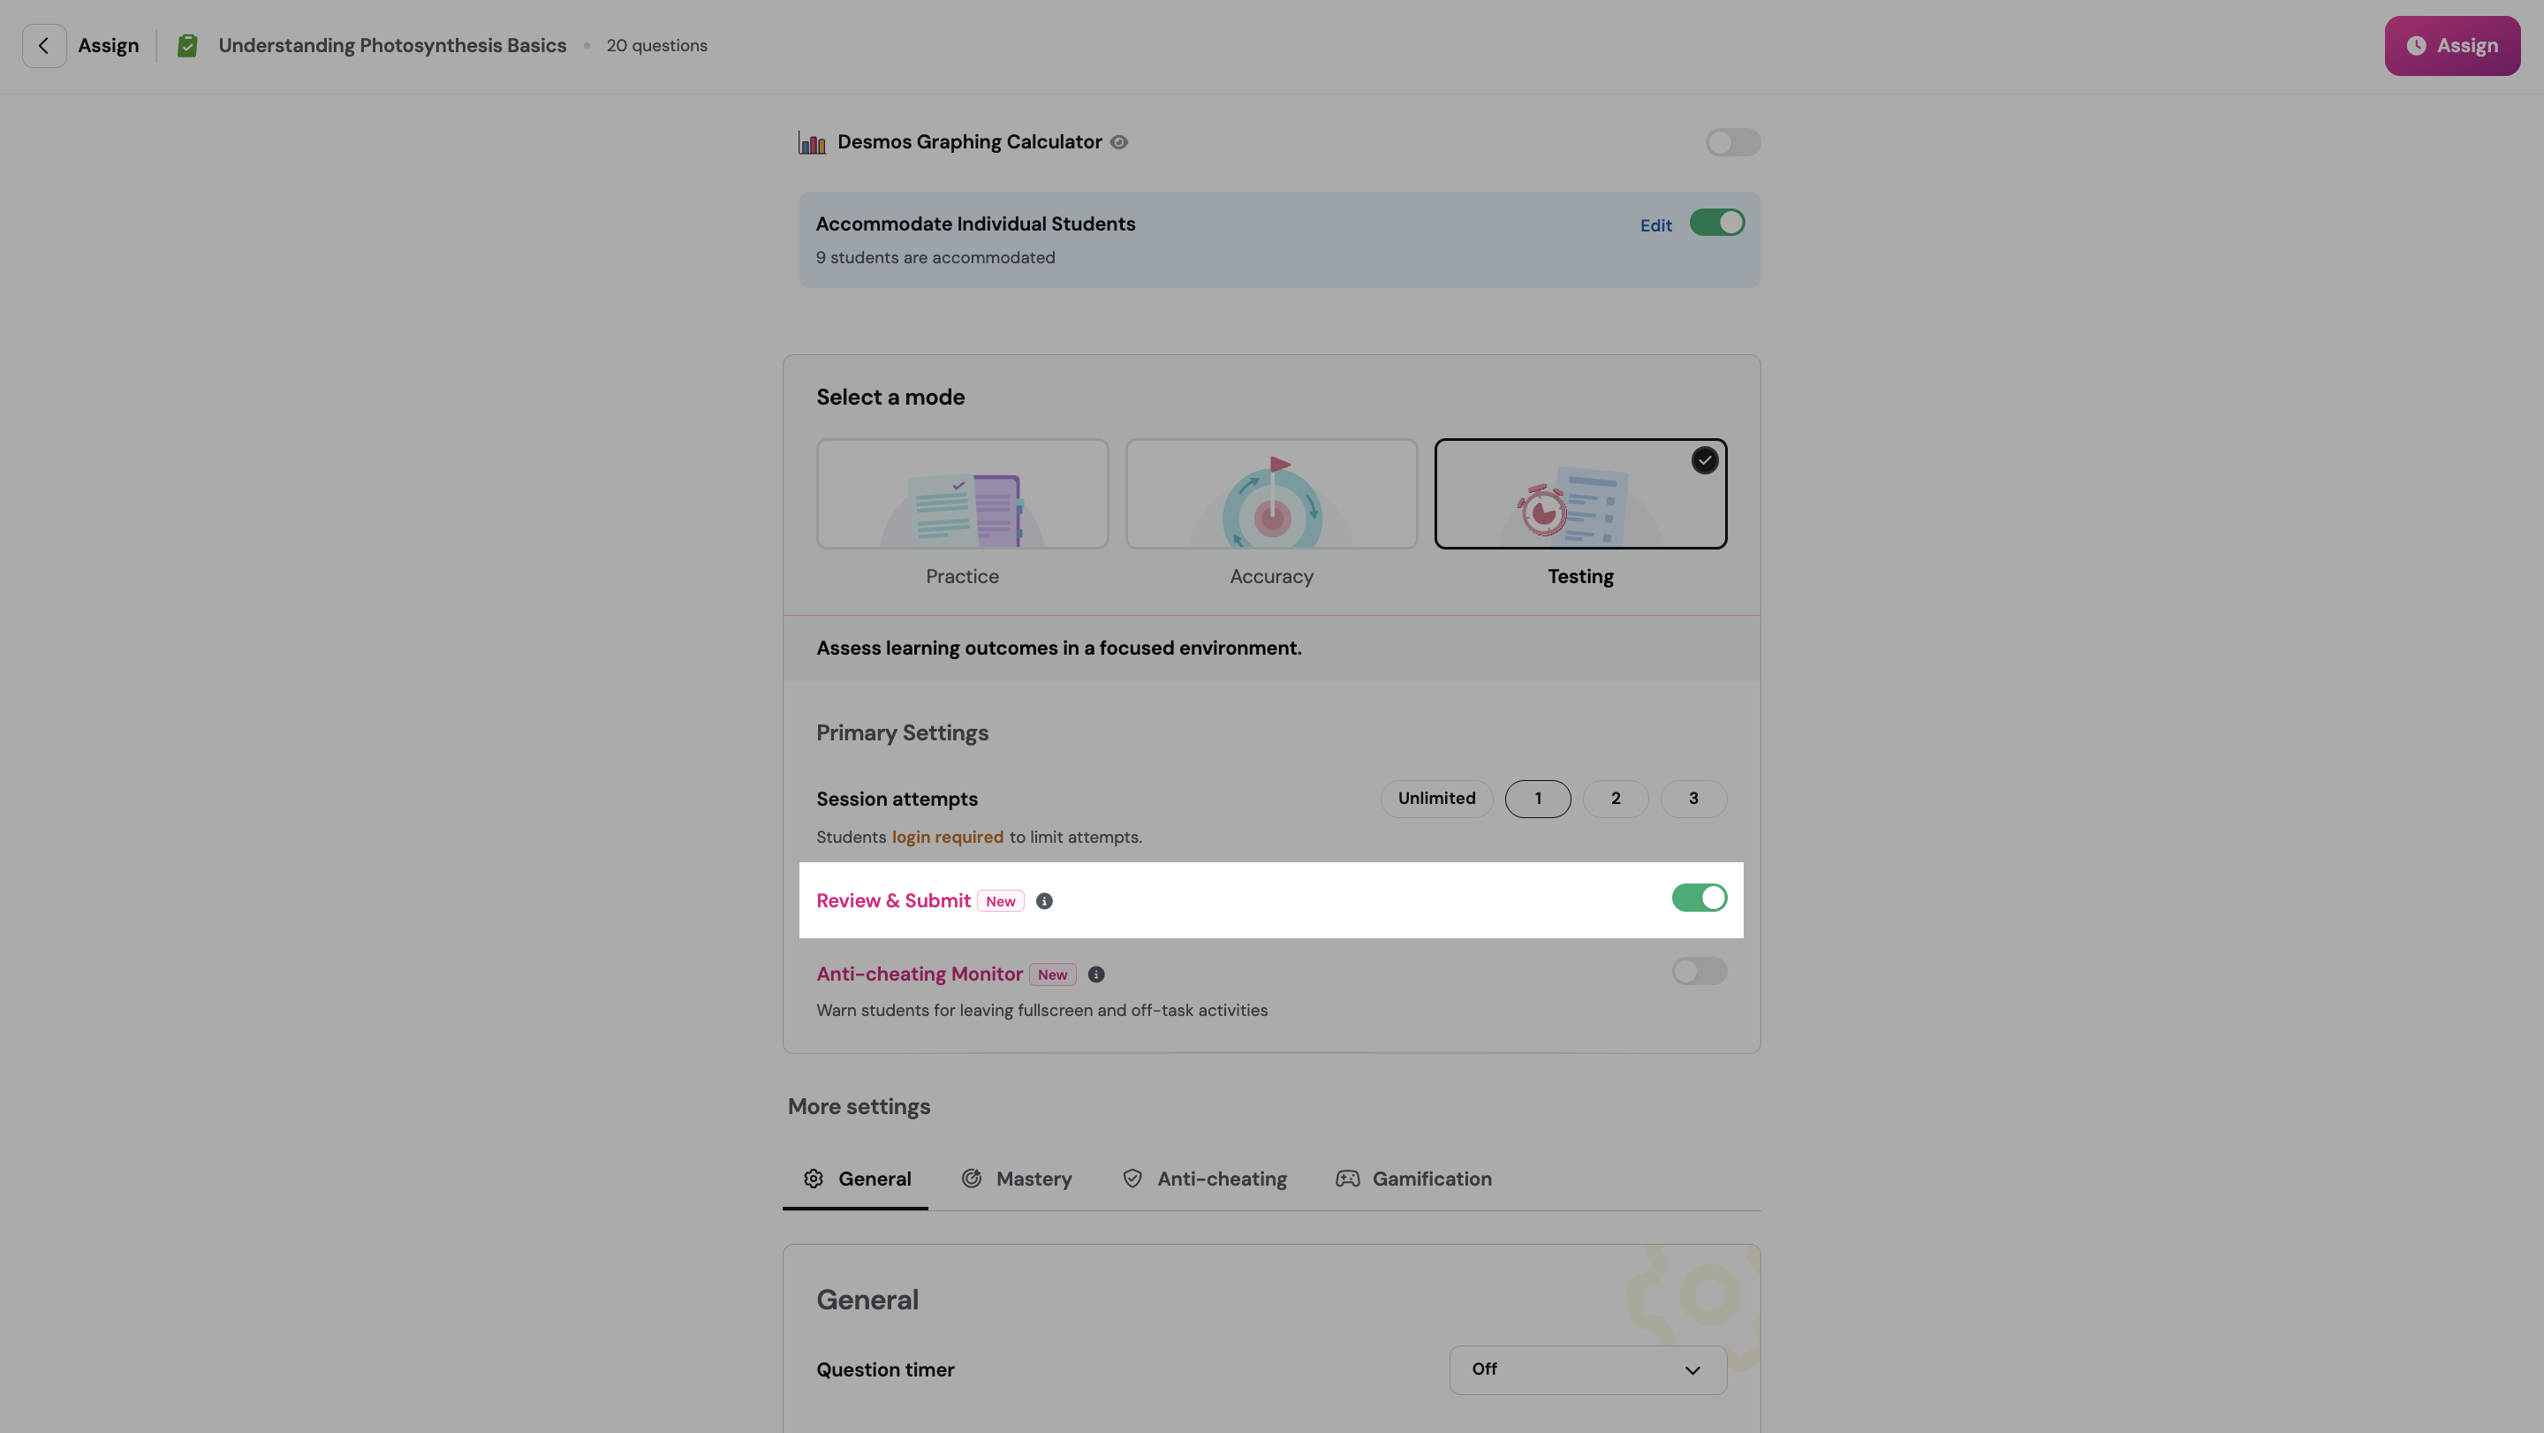
Task: Switch to the Mastery tab
Action: click(x=1018, y=1179)
